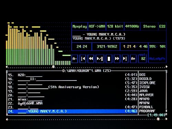Click the skip to previous track button
The width and height of the screenshot is (172, 129).
point(83,59)
